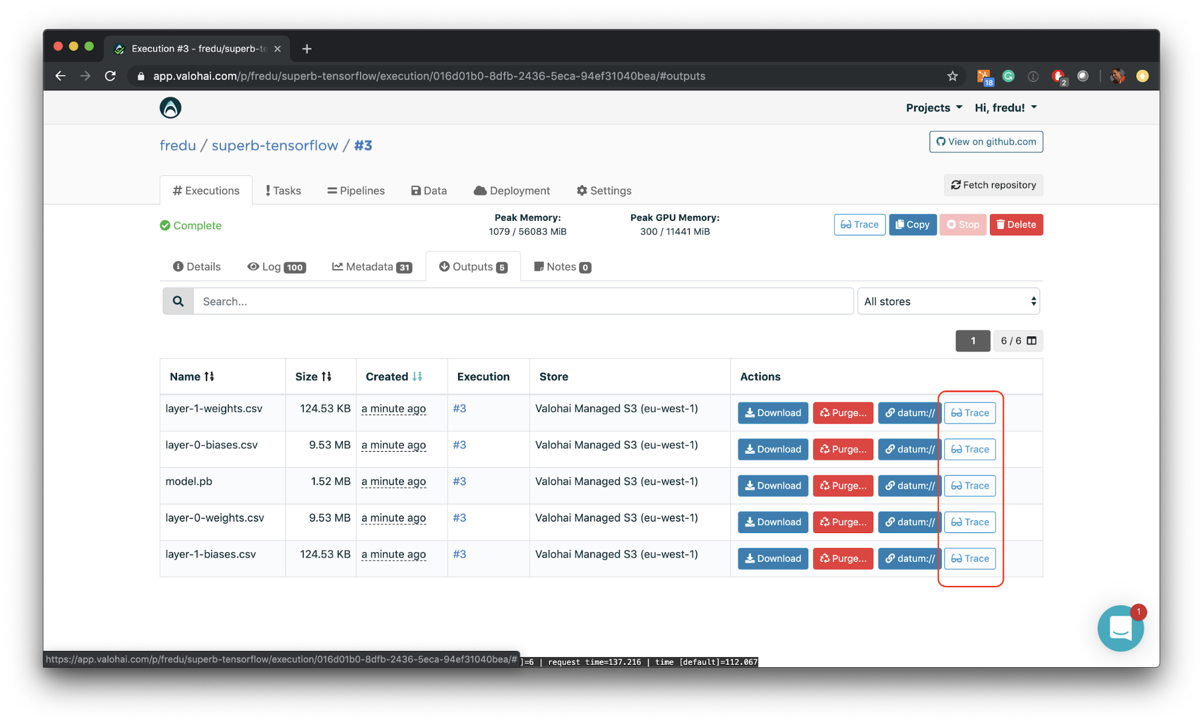Click the Valohai logo icon
The image size is (1203, 725).
point(170,108)
